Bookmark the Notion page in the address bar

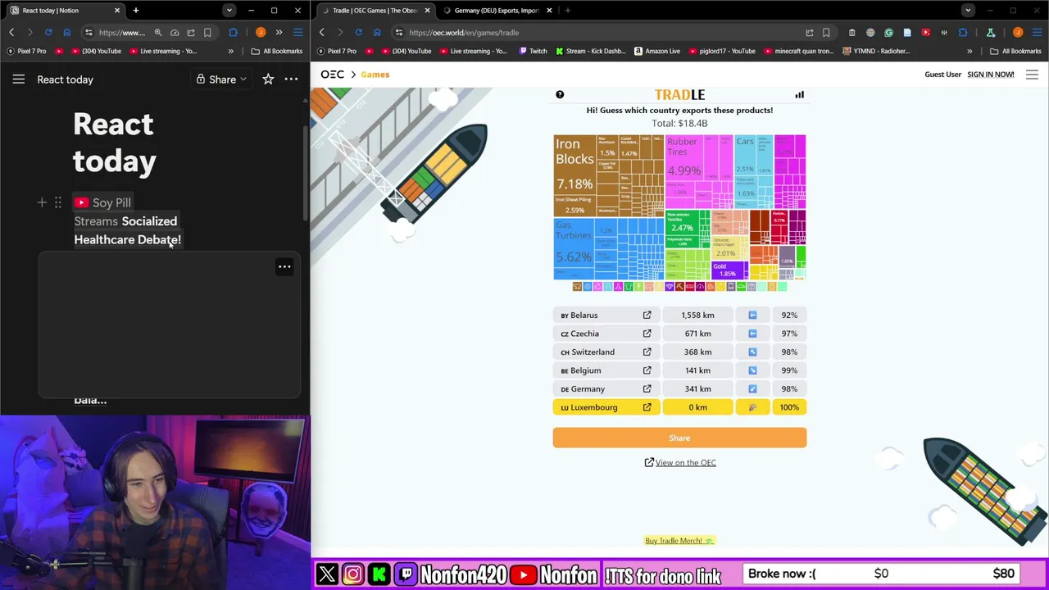tap(207, 33)
